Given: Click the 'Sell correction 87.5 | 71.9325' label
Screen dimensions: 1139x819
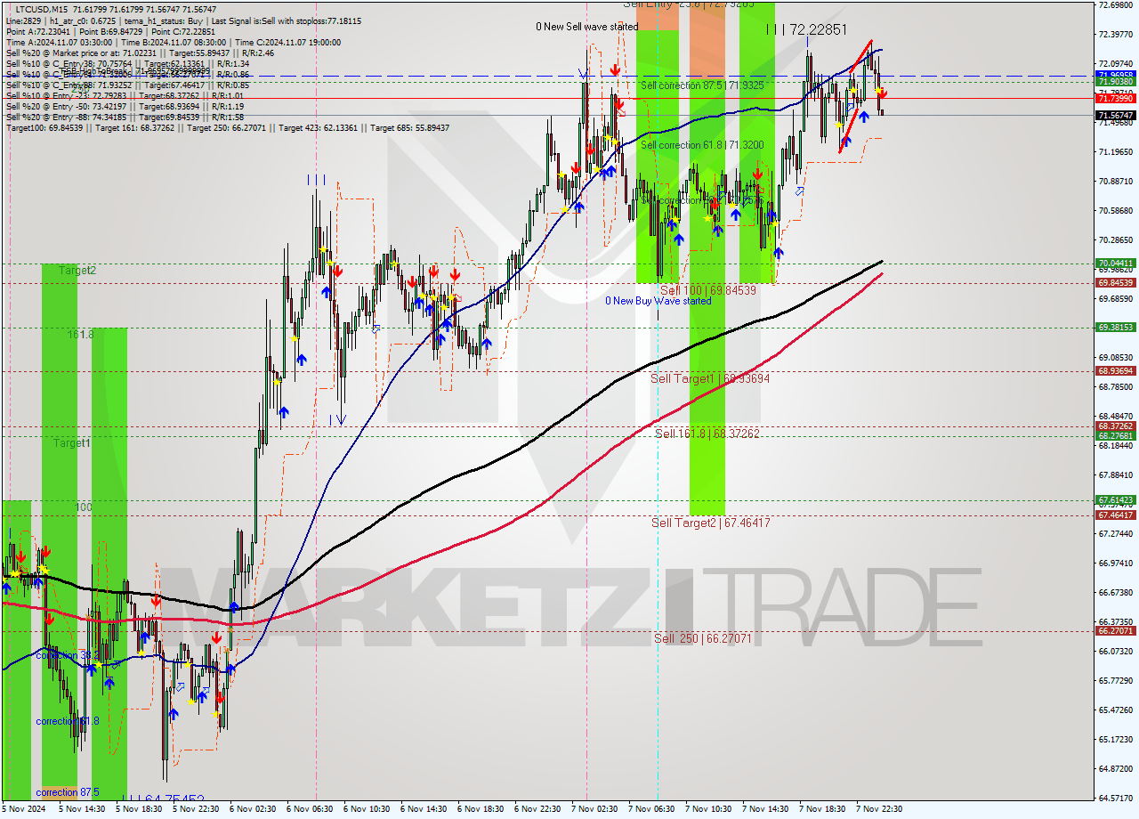Looking at the screenshot, I should [x=702, y=85].
